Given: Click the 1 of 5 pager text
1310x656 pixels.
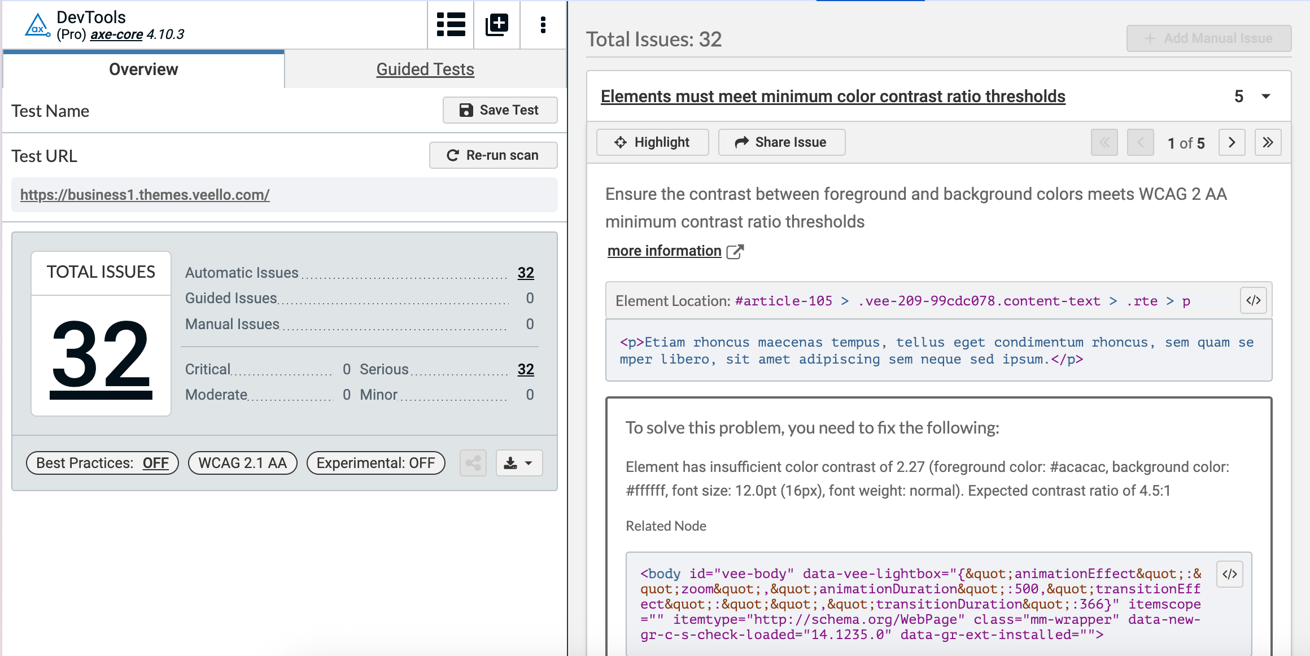Looking at the screenshot, I should click(1186, 143).
